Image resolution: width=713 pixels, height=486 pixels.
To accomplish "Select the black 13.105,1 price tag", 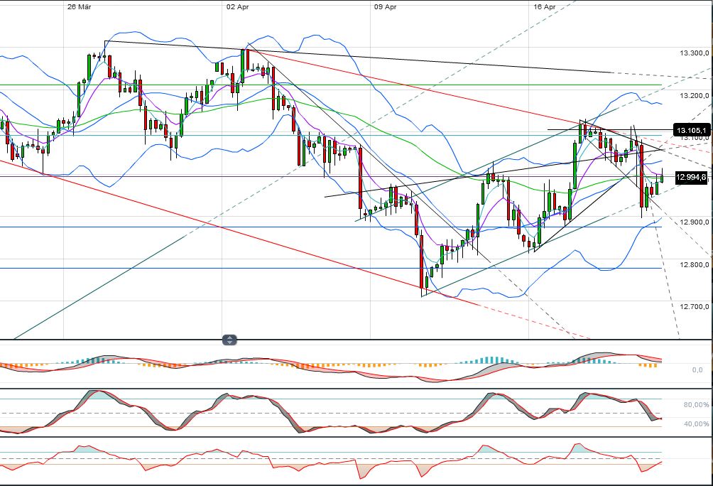I will (690, 130).
